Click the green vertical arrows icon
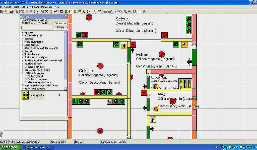Image resolution: width=257 pixels, height=150 pixels. click(51, 11)
